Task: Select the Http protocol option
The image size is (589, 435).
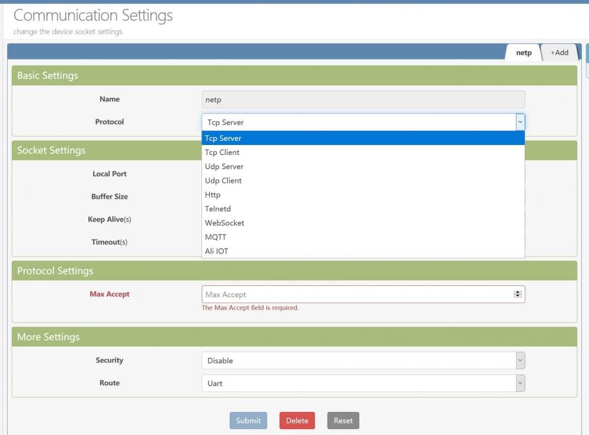Action: 363,195
